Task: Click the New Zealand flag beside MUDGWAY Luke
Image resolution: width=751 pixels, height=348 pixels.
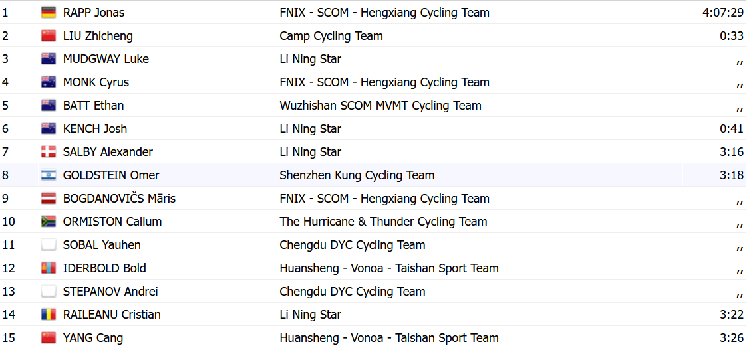Action: (x=49, y=59)
